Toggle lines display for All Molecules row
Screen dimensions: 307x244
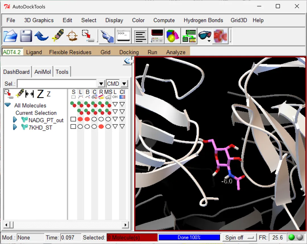[x=80, y=104]
